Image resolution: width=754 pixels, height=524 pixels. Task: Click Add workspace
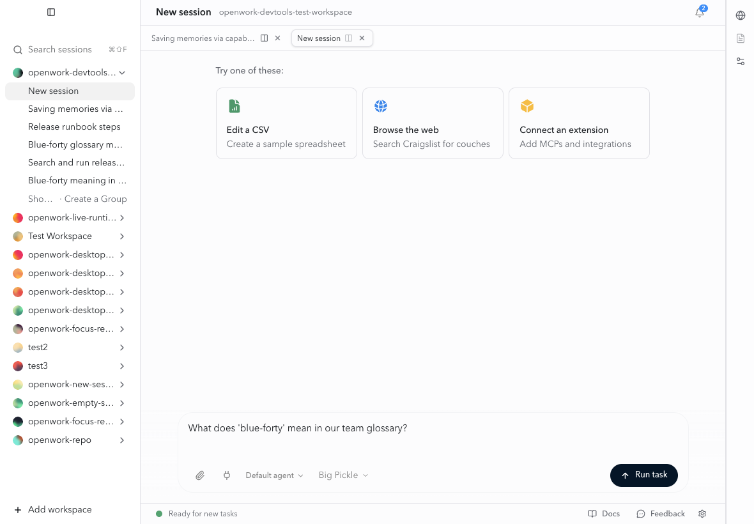tap(53, 509)
